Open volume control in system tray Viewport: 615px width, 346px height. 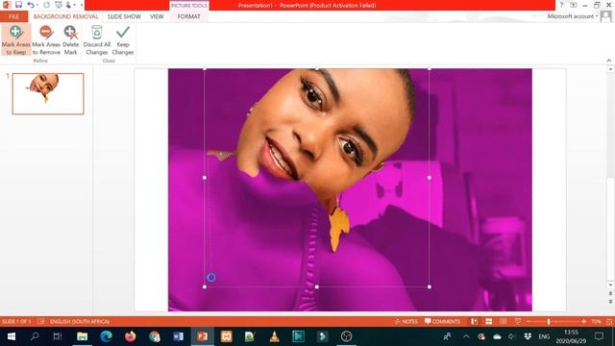click(x=511, y=336)
